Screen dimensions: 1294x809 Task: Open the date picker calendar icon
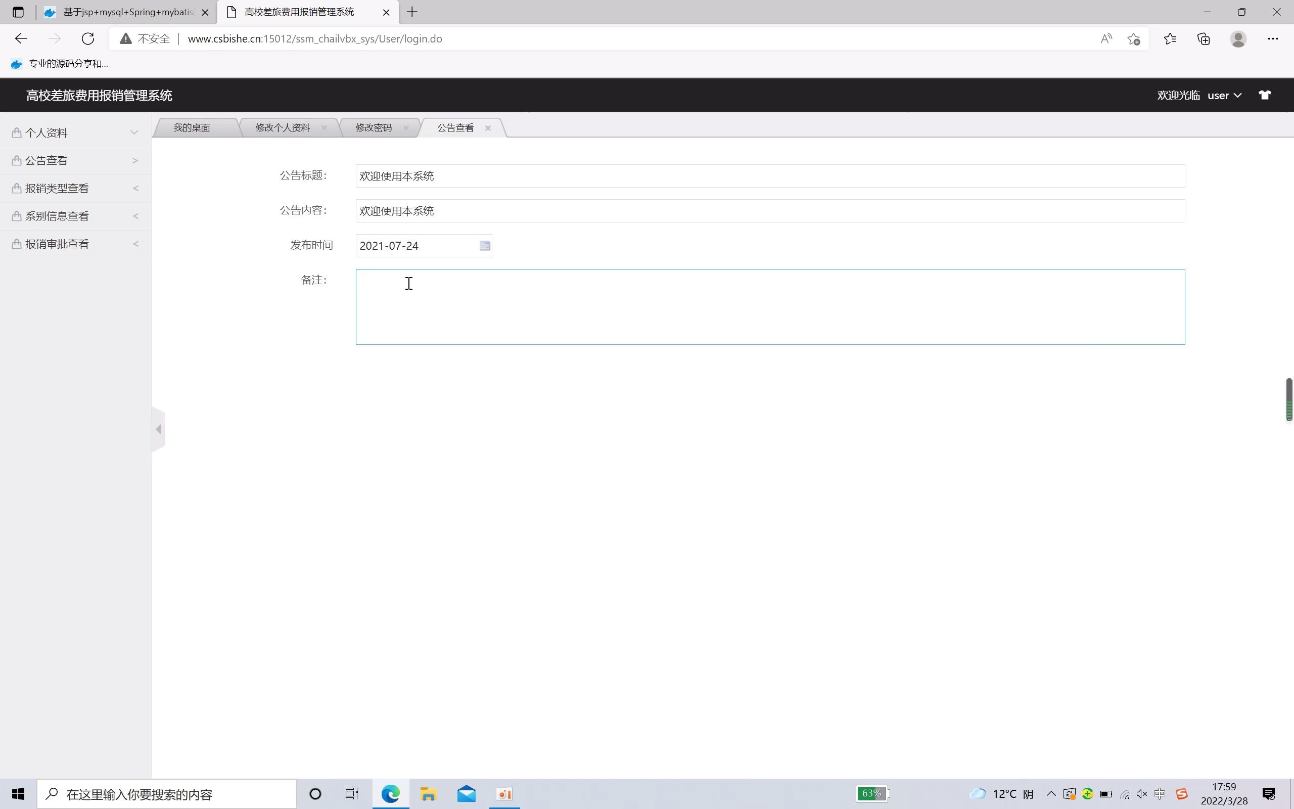pos(484,246)
